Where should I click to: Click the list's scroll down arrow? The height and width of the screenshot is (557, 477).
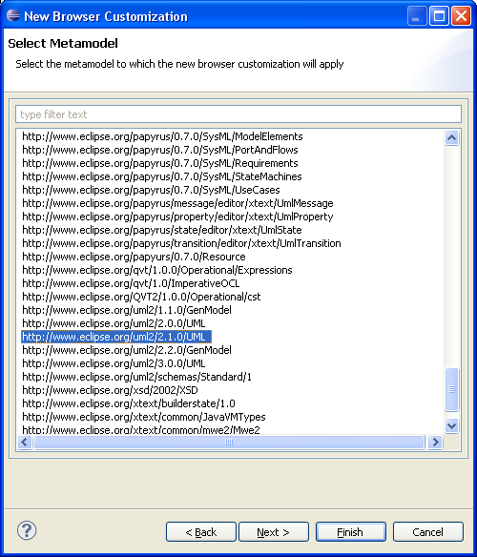point(452,425)
